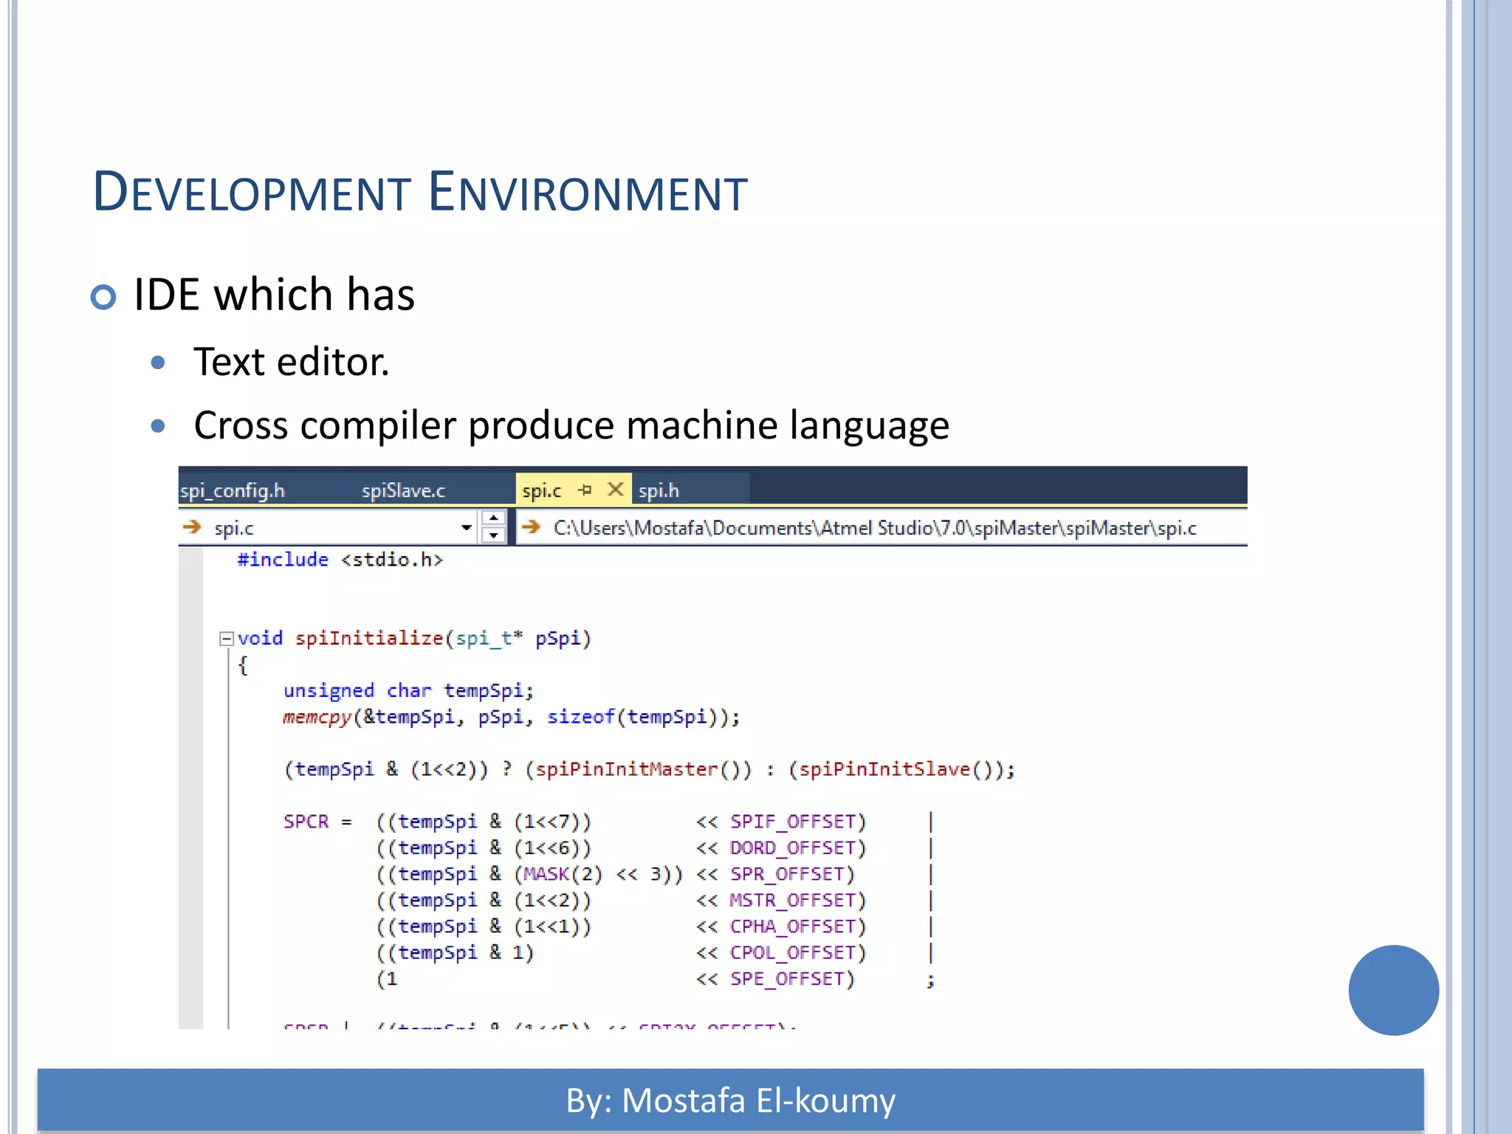Screen dimensions: 1512x1134
Task: Click the SPR_OFFSET macro
Action: coord(787,874)
